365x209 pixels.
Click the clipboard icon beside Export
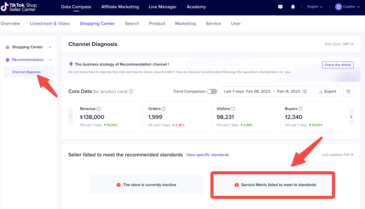point(348,92)
